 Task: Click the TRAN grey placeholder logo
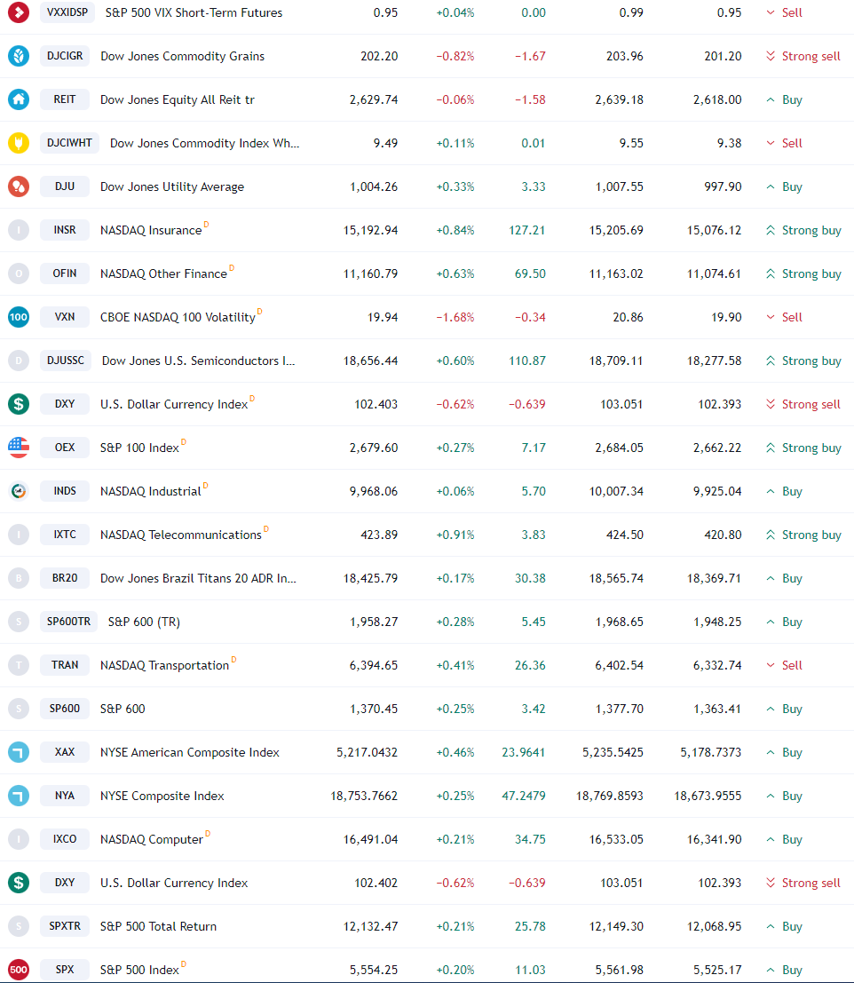pos(19,664)
